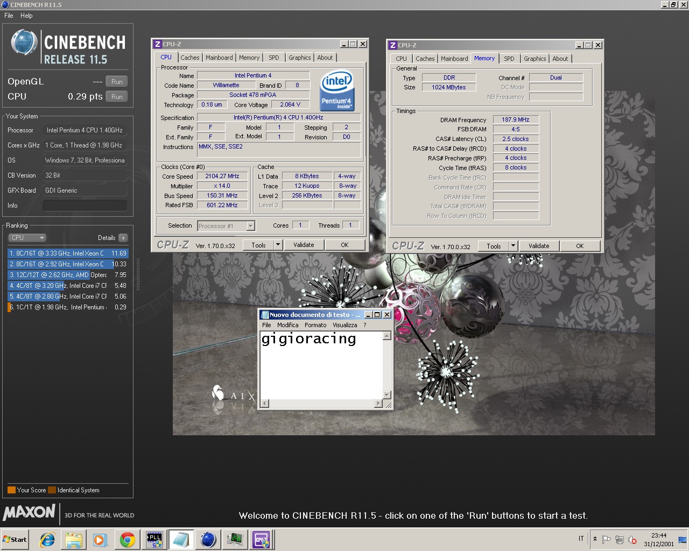This screenshot has height=551, width=689.
Task: Run the OpenGL benchmark
Action: pyautogui.click(x=117, y=82)
